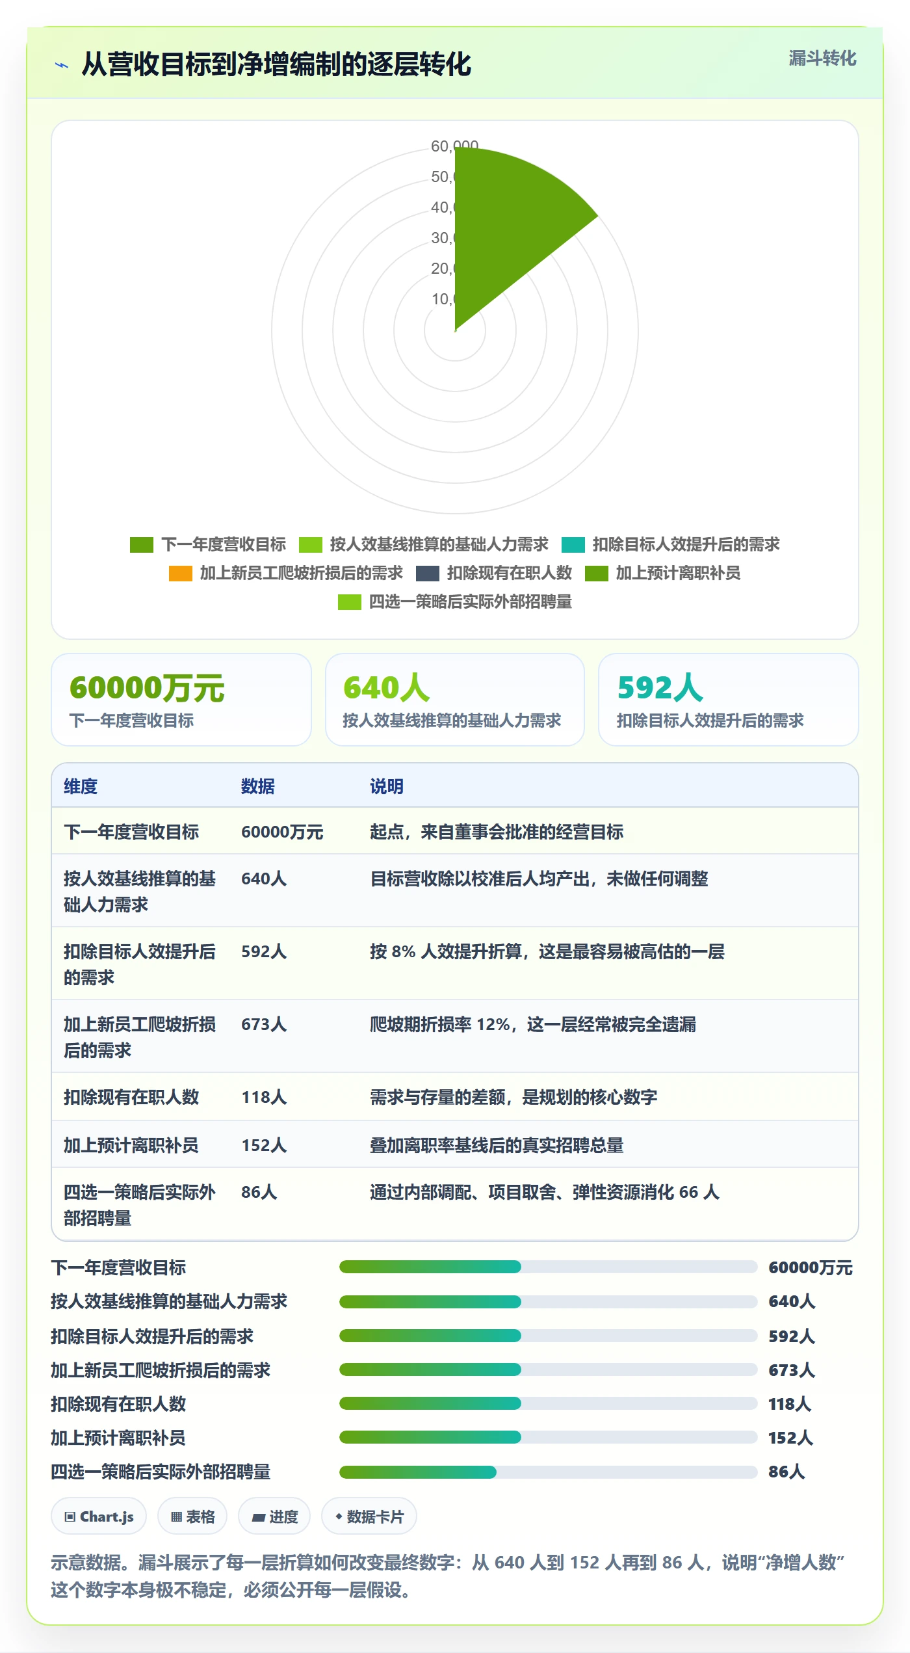Click the 漏斗转化 tag in the header
The height and width of the screenshot is (1653, 910).
[x=822, y=59]
